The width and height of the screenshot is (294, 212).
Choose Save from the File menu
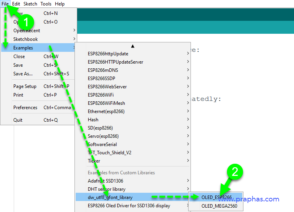point(39,65)
